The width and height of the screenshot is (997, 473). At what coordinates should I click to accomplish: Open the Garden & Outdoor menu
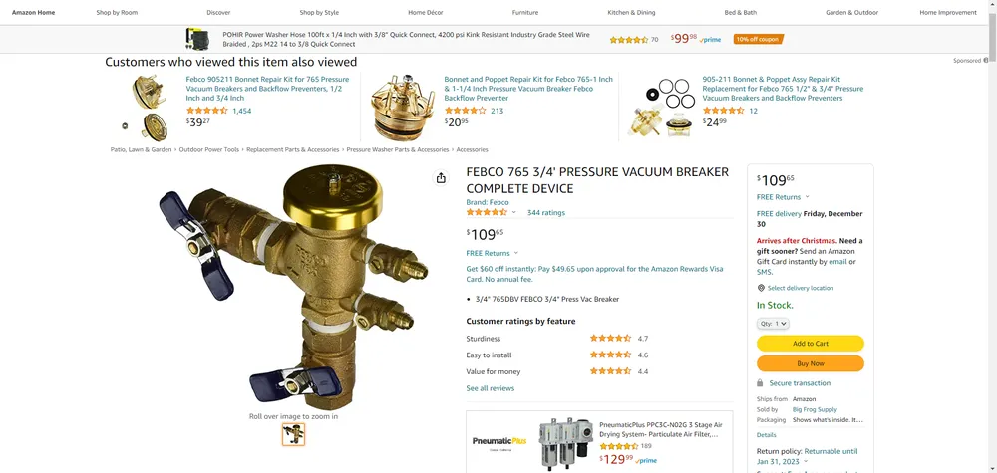click(x=851, y=13)
